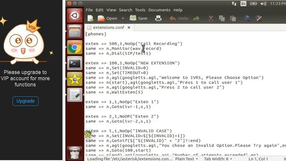The image size is (286, 161).
Task: Paste clipboard using the paste icon
Action: [x=233, y=18]
